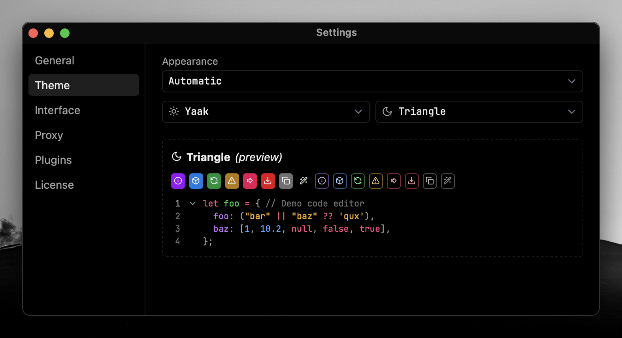
Task: Open the Proxy settings tab
Action: coord(49,135)
